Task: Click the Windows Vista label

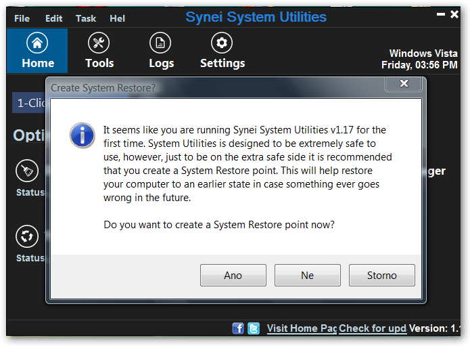Action: click(423, 53)
